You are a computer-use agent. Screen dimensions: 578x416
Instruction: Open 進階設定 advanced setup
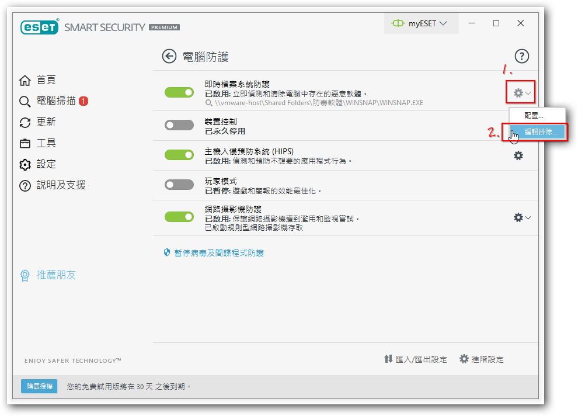[x=481, y=359]
